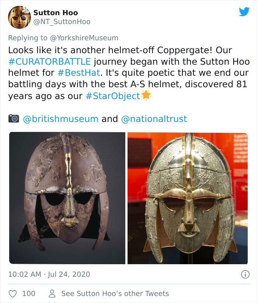
Task: Click the Twitter bird logo
Action: [245, 12]
